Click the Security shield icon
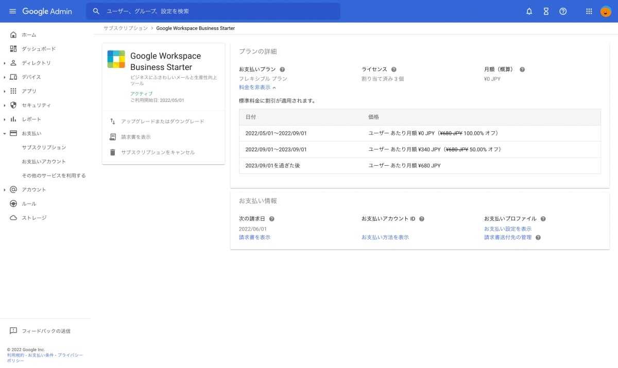This screenshot has height=368, width=618. tap(13, 105)
